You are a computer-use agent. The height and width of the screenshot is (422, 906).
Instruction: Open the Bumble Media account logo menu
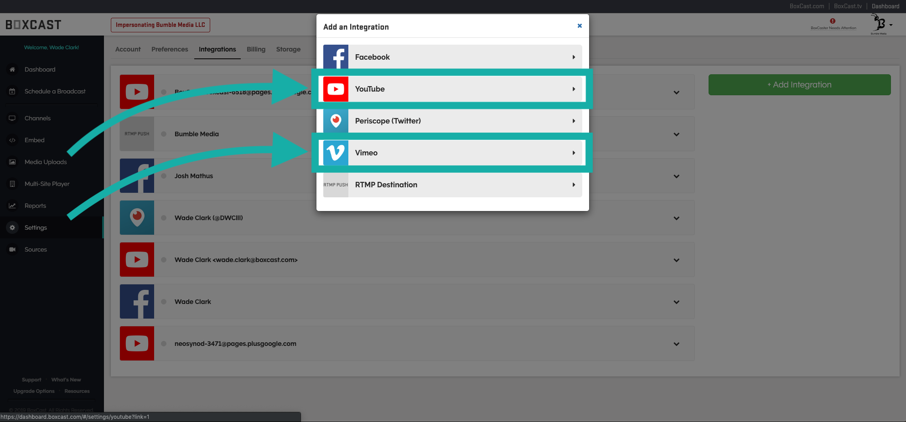click(x=881, y=24)
